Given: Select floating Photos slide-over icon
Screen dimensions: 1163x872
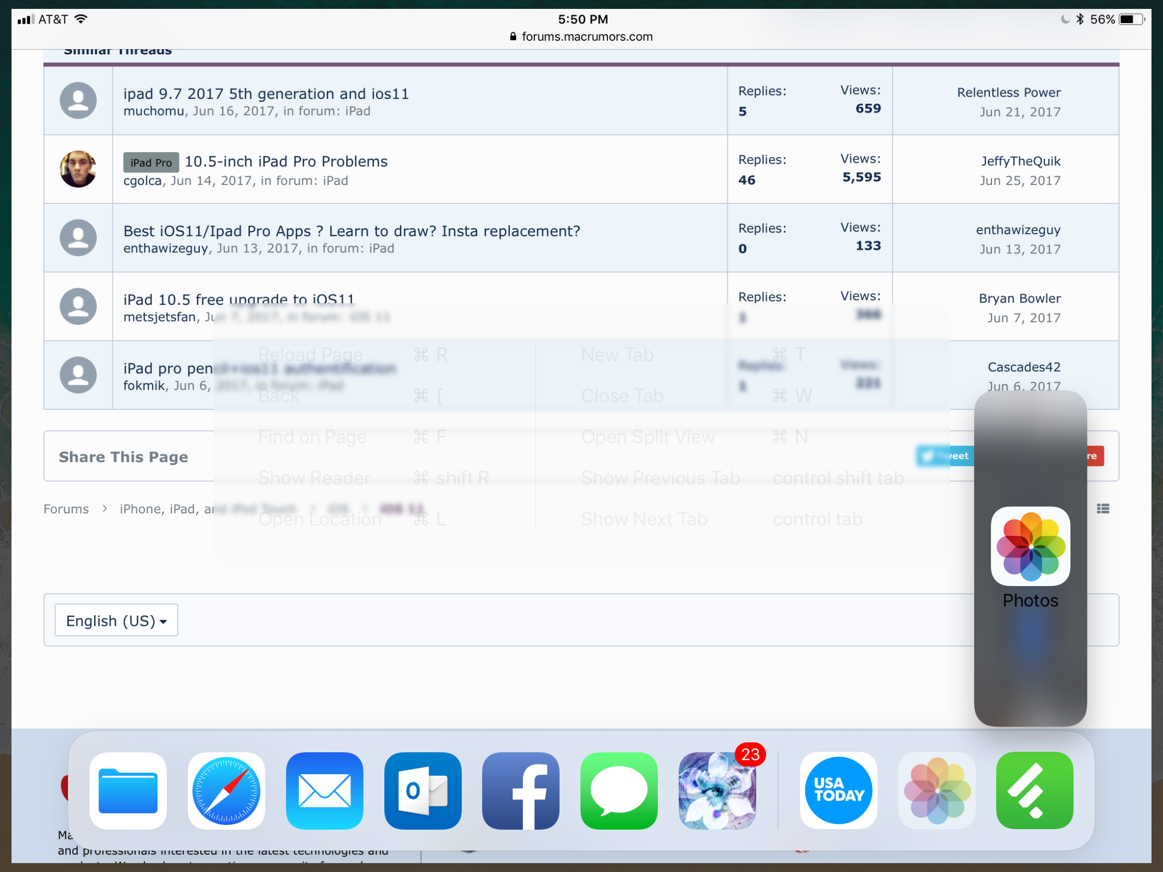Looking at the screenshot, I should [x=1030, y=546].
